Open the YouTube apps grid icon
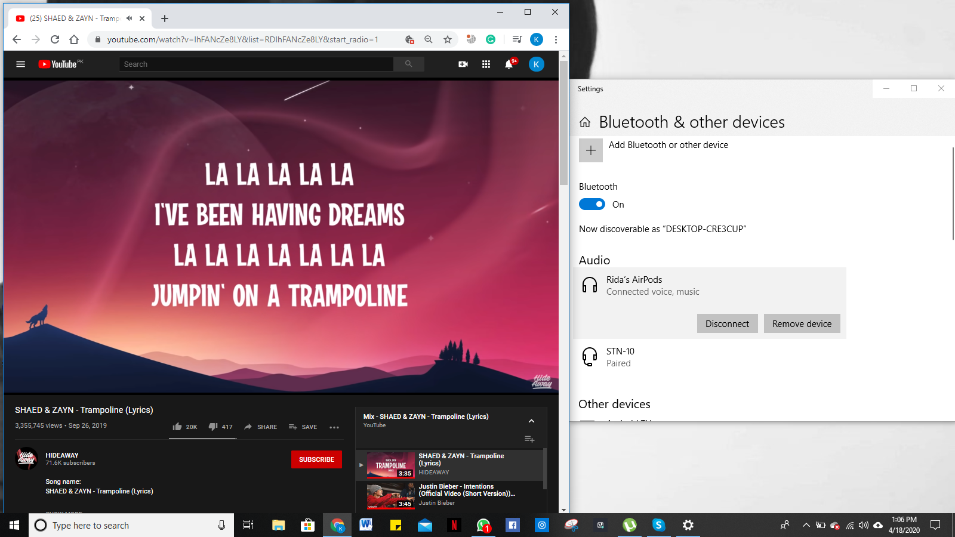 (486, 64)
